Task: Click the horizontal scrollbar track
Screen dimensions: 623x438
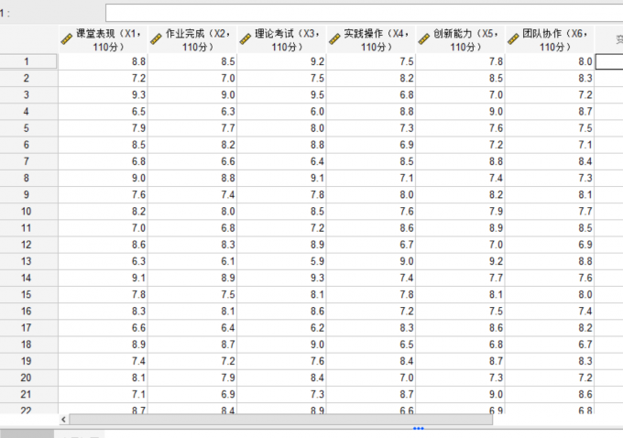Action: (281, 420)
